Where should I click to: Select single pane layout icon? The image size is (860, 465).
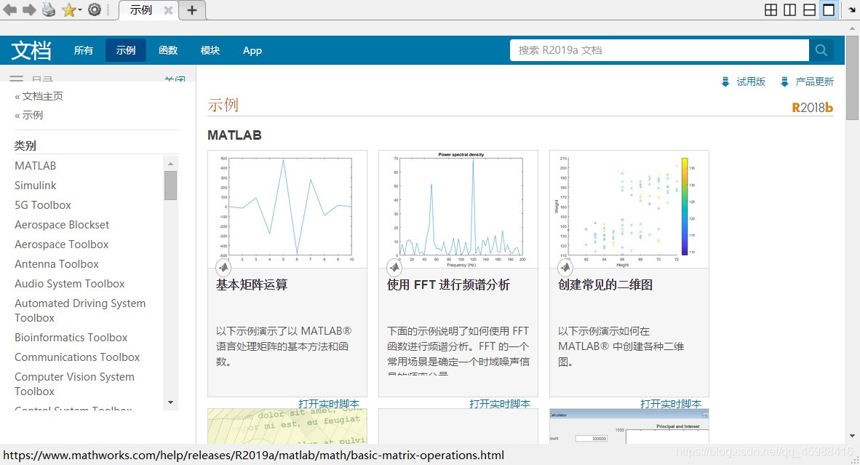tap(829, 10)
